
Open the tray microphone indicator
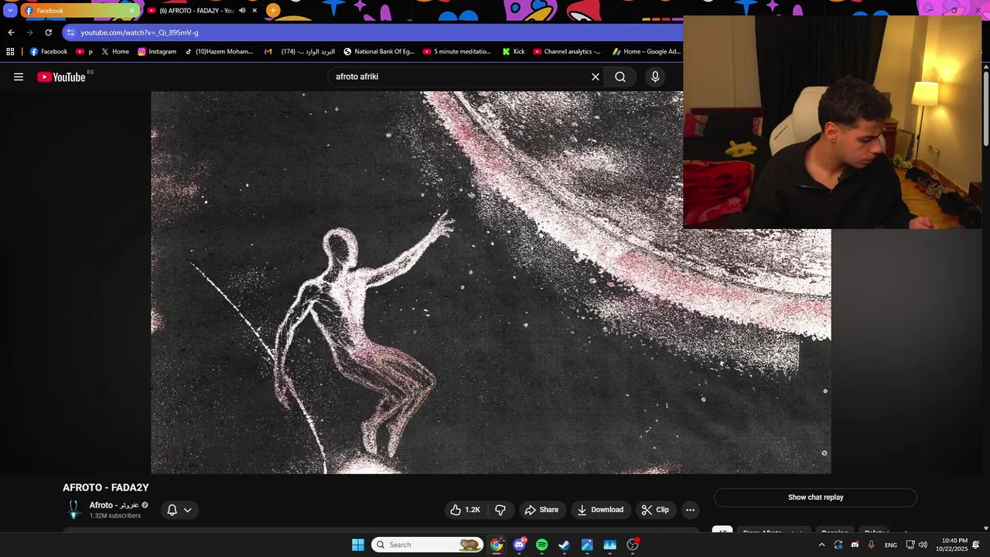tap(872, 545)
